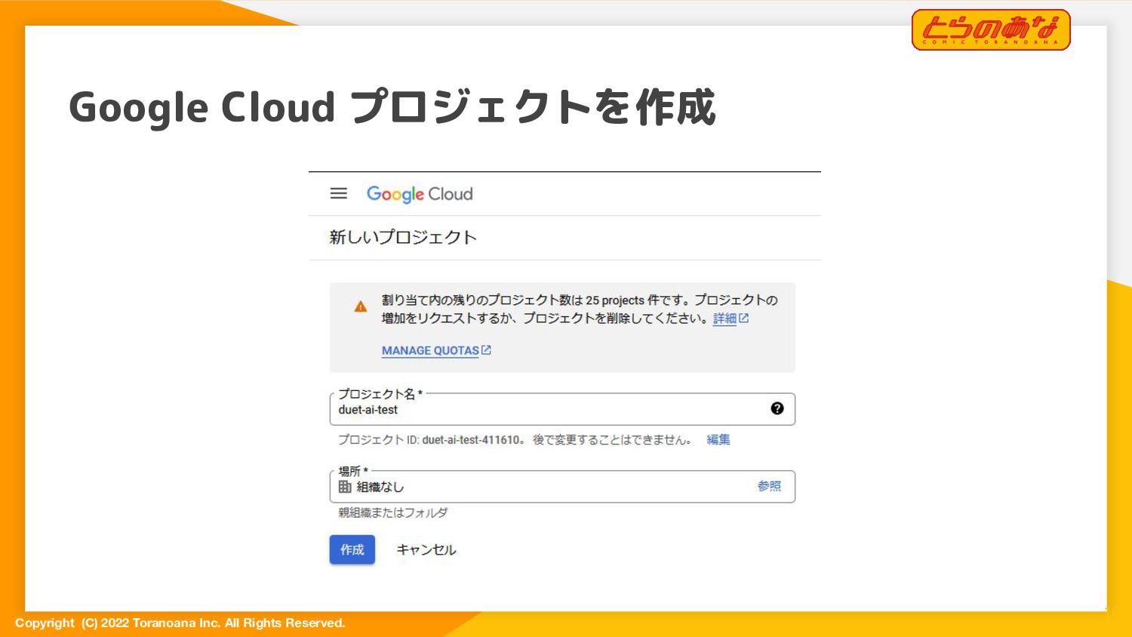Viewport: 1132px width, 637px height.
Task: Click the プロジェクト名 input containing duet-ai-test
Action: (562, 409)
